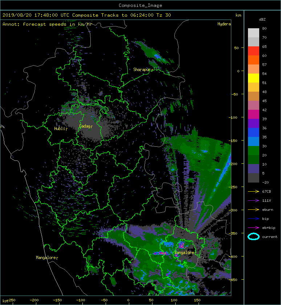Select the bright green swatch below 30

253,151
